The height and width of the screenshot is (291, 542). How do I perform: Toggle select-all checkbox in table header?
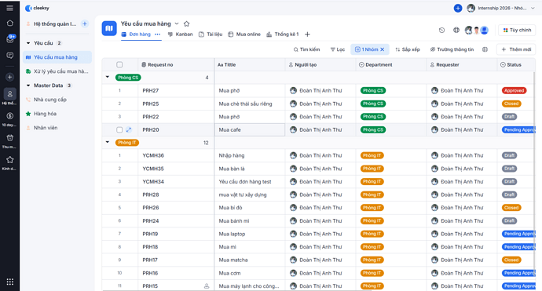point(119,64)
